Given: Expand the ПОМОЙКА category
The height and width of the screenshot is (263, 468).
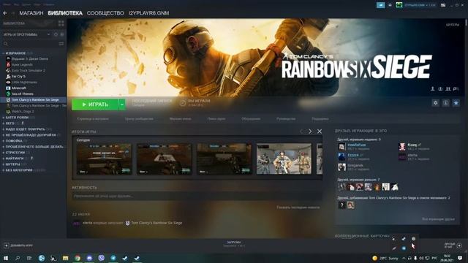Looking at the screenshot, I should 4,141.
